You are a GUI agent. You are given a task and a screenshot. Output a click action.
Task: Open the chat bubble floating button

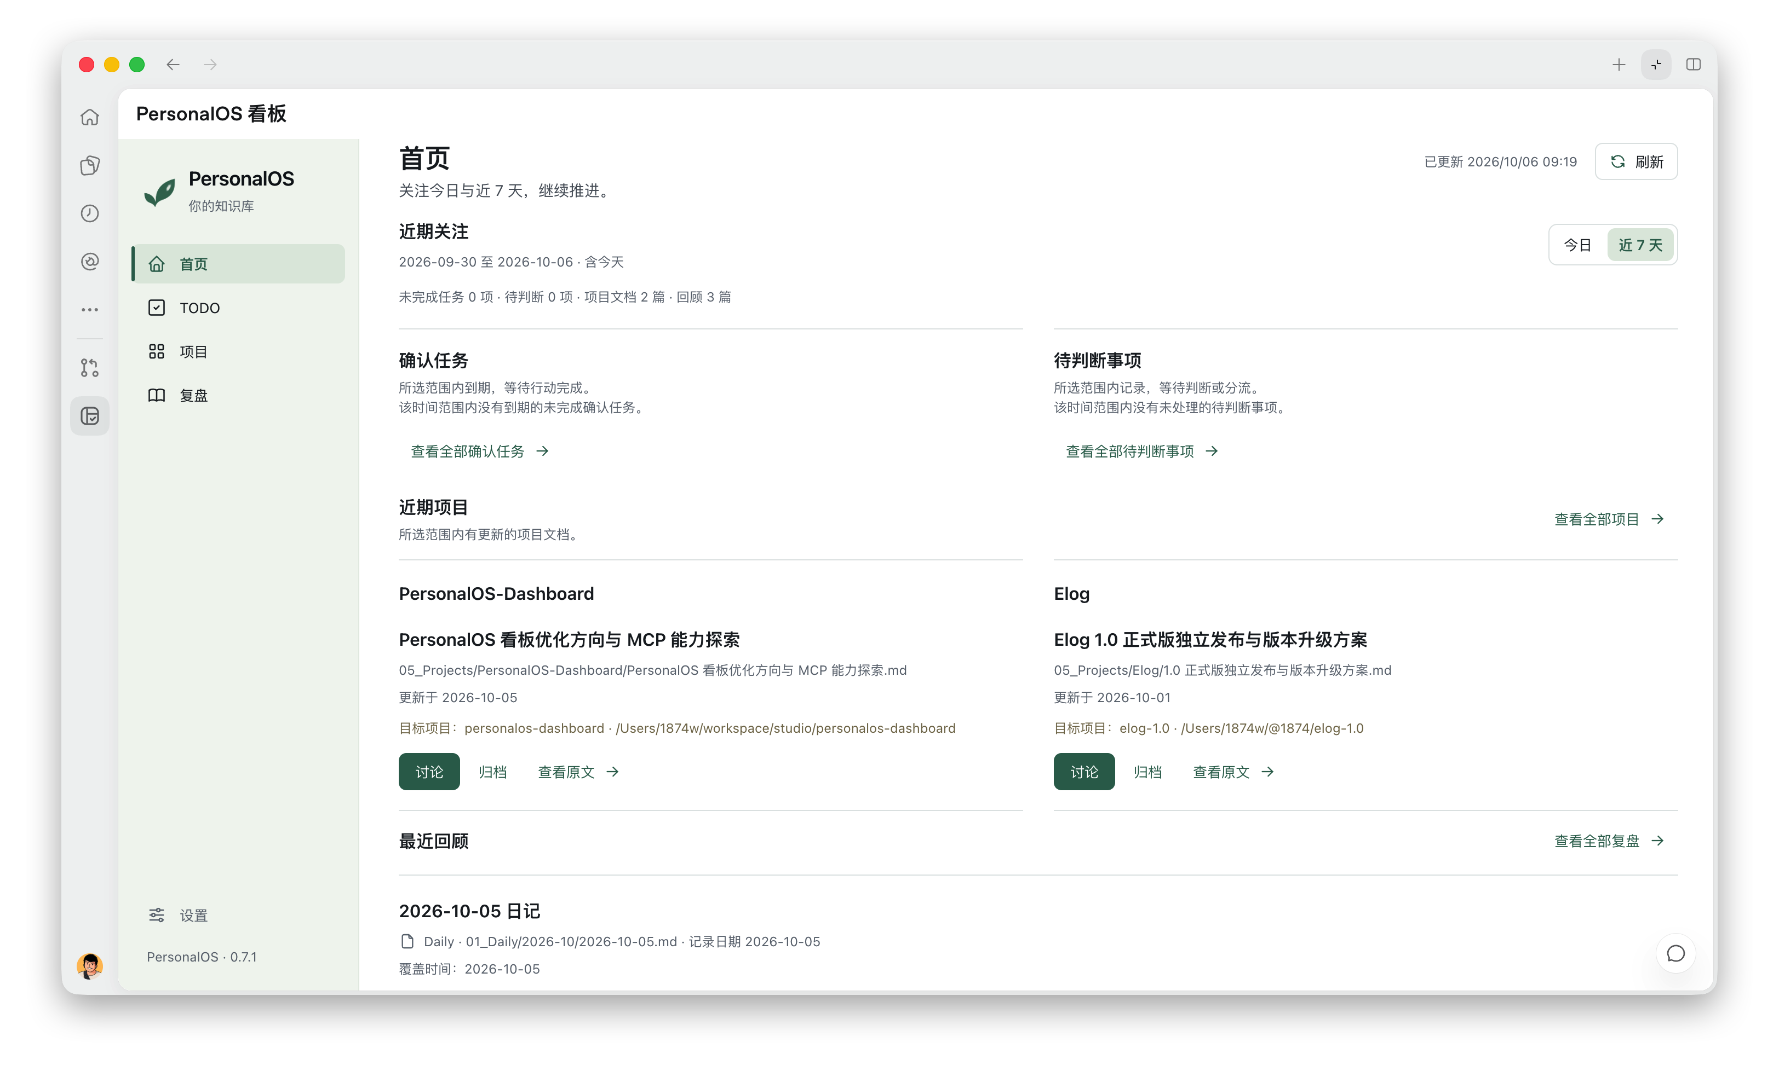click(x=1676, y=953)
